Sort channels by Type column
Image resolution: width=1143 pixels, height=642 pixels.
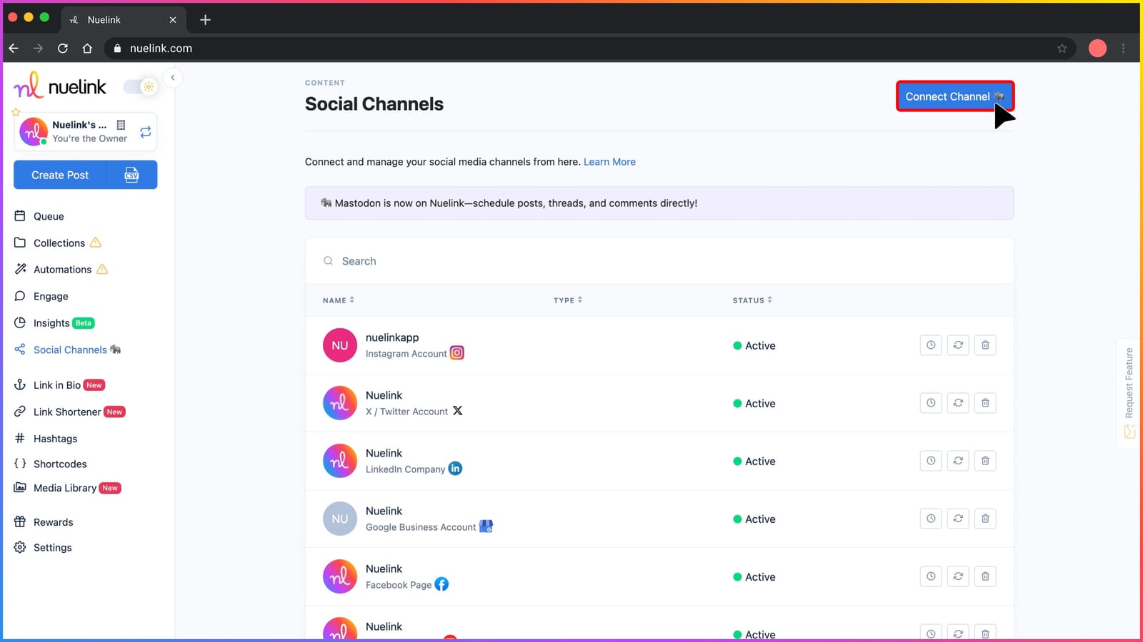(567, 300)
